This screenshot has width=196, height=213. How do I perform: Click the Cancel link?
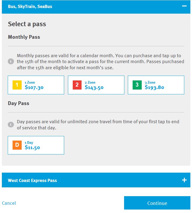[x=9, y=203]
